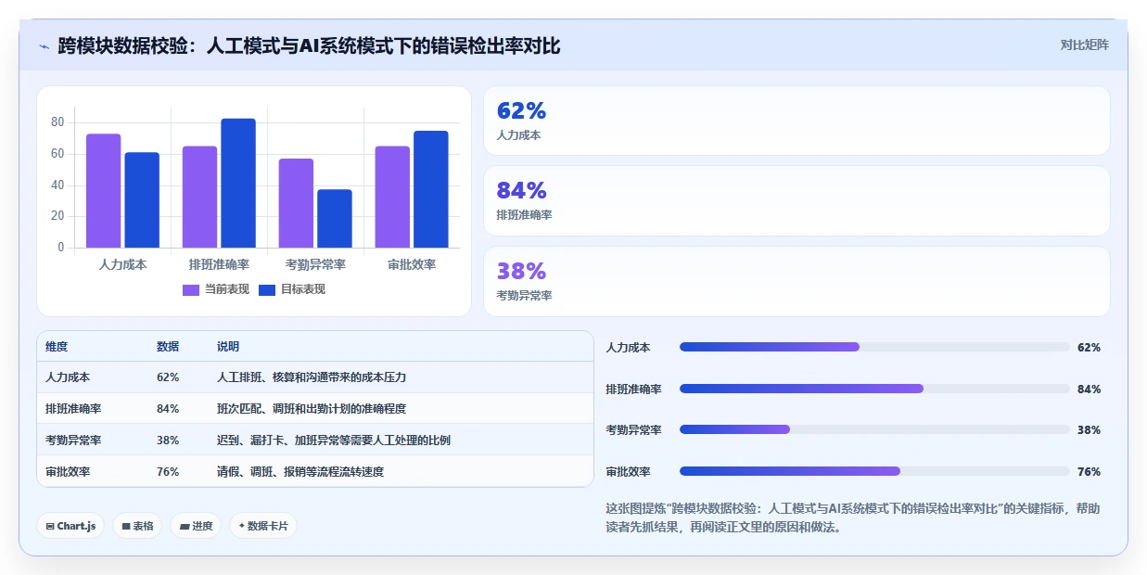Toggle the 目标表现 legend swatch
The image size is (1147, 575).
point(267,289)
